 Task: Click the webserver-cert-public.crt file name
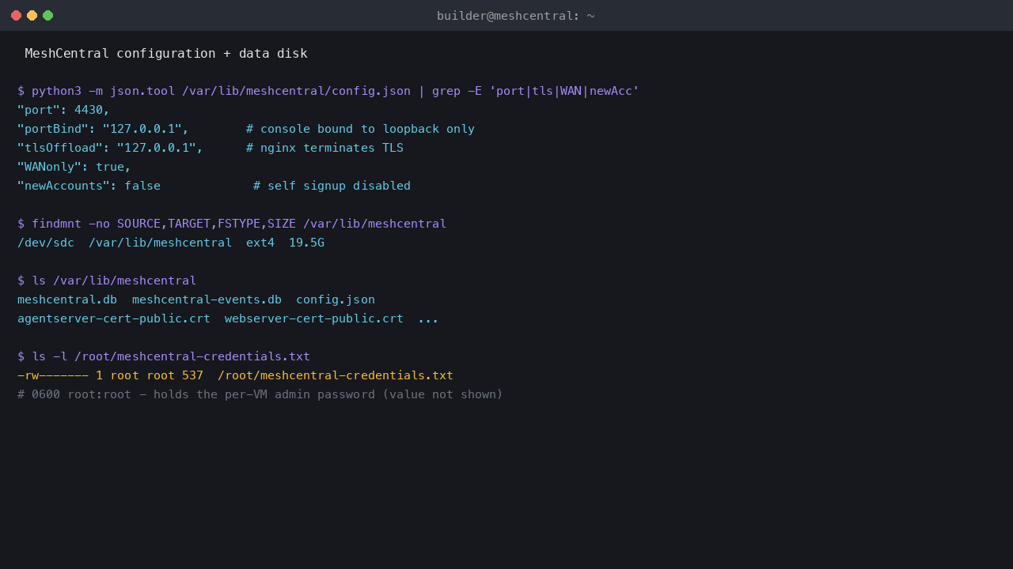314,318
